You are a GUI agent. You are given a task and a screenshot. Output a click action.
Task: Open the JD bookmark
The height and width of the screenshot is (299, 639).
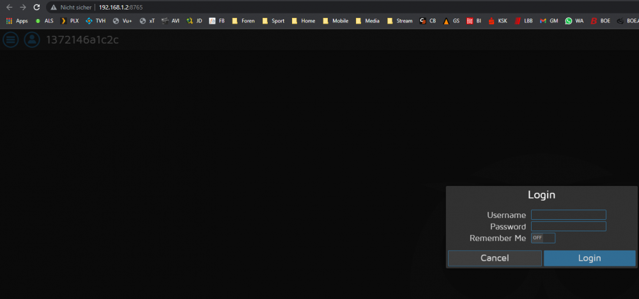point(194,21)
